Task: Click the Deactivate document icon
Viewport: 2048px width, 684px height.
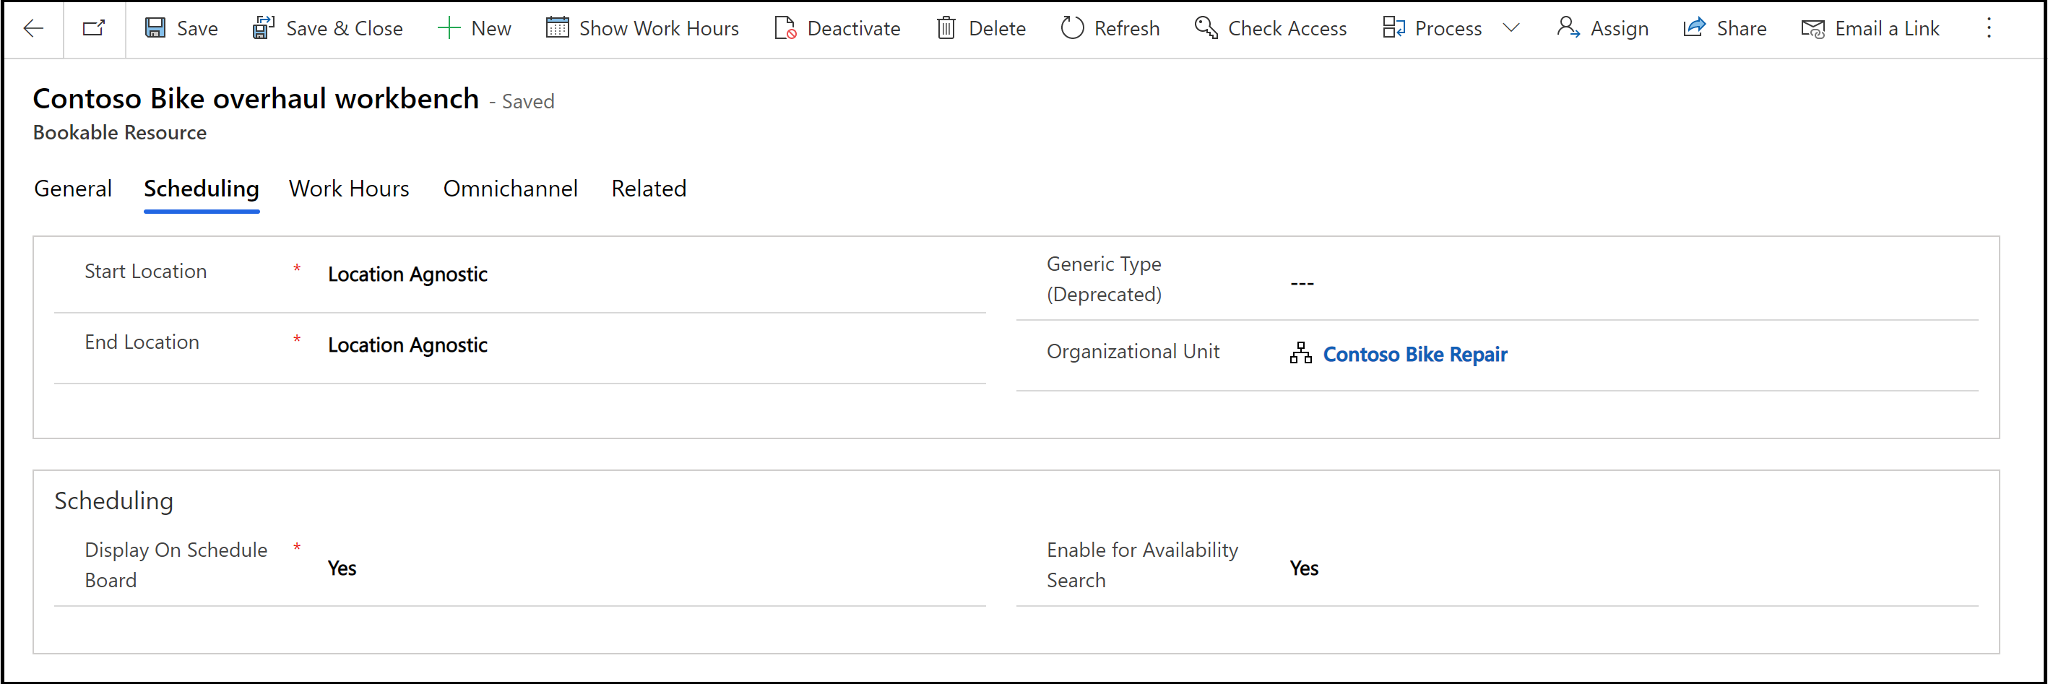Action: tap(785, 29)
